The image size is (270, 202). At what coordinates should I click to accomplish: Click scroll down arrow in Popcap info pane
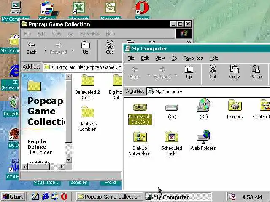pos(68,160)
